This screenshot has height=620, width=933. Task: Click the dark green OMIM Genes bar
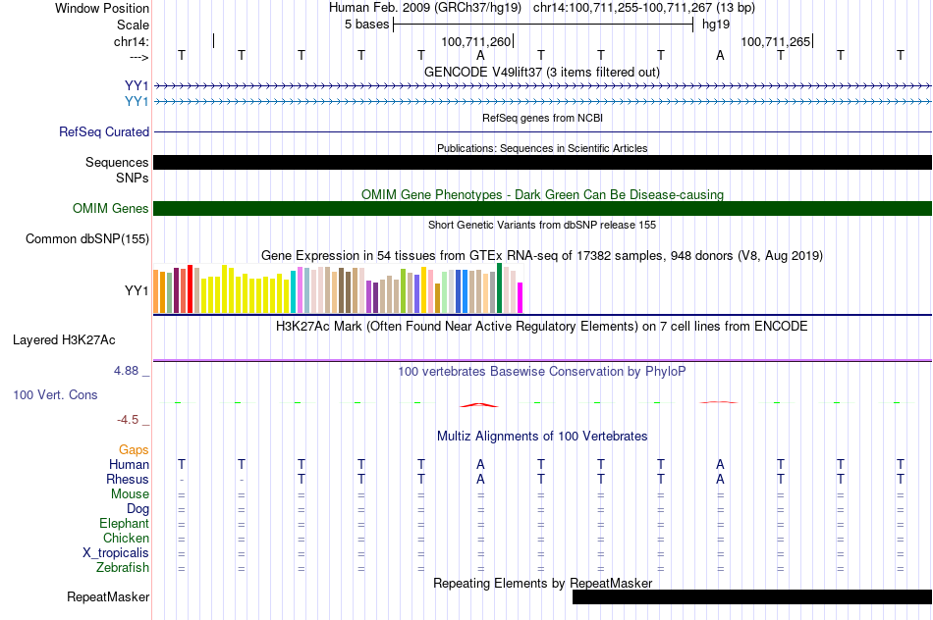(x=542, y=209)
